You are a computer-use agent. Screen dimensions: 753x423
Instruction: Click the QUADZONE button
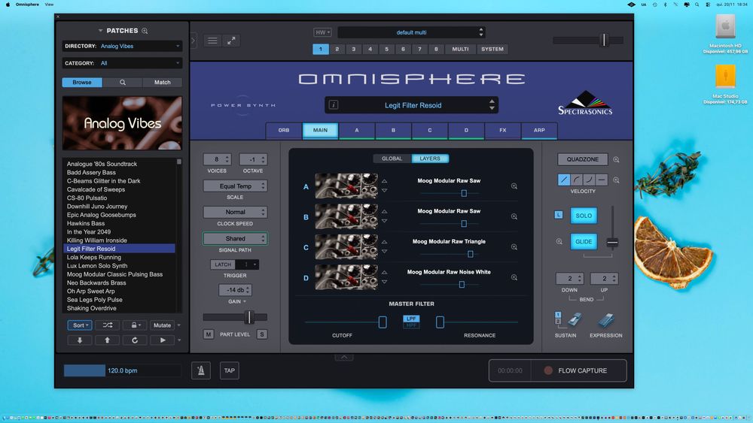(583, 159)
